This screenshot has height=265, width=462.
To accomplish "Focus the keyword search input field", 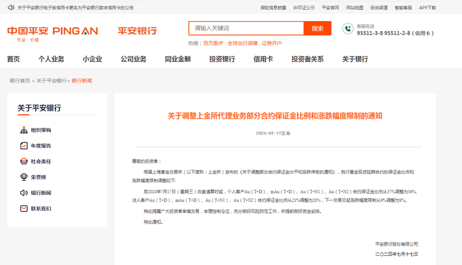I will [246, 28].
